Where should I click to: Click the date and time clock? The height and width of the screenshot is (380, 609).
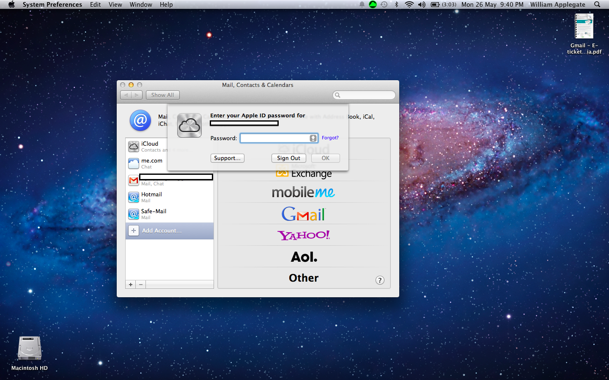pyautogui.click(x=492, y=5)
